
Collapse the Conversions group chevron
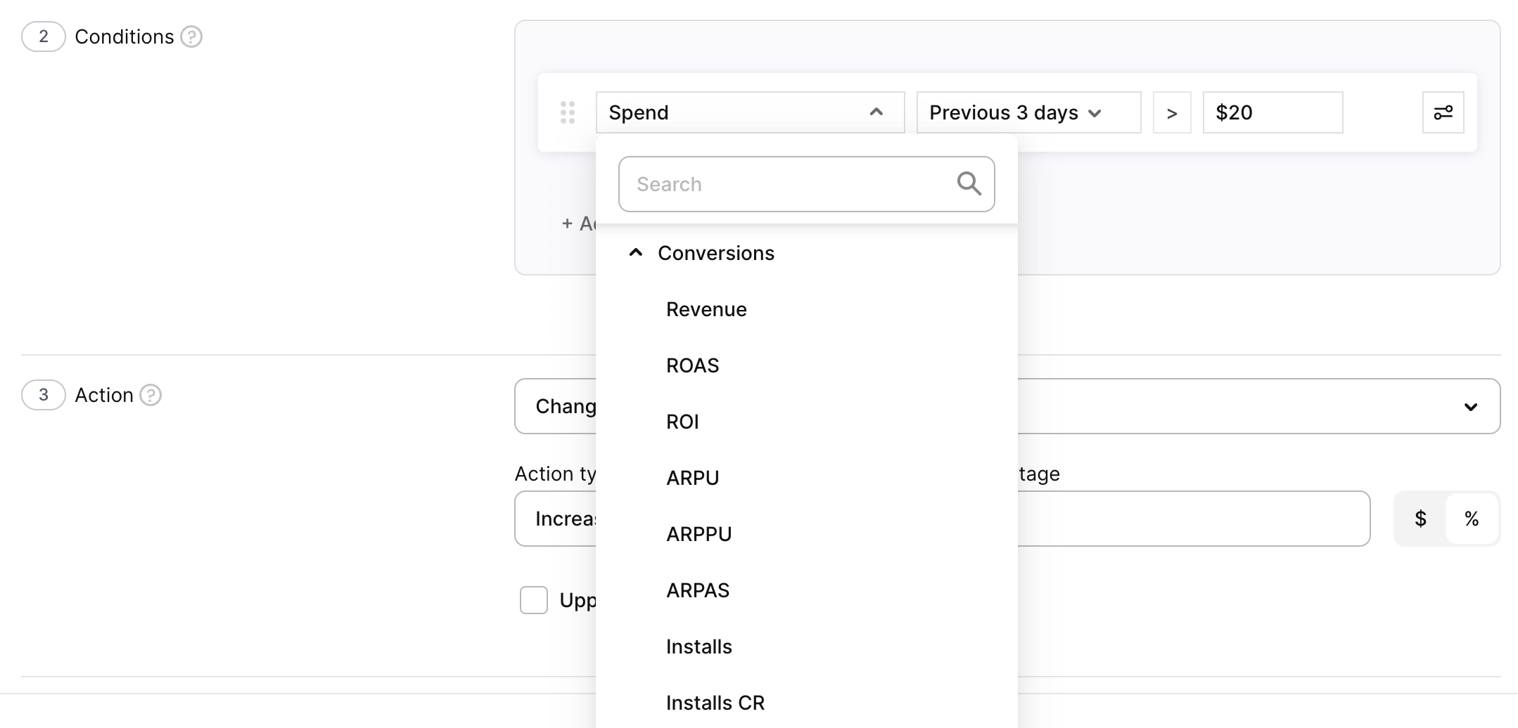(x=636, y=253)
